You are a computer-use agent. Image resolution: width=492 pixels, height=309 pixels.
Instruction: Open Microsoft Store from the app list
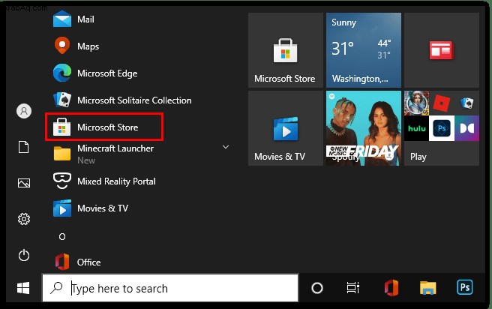click(x=104, y=127)
